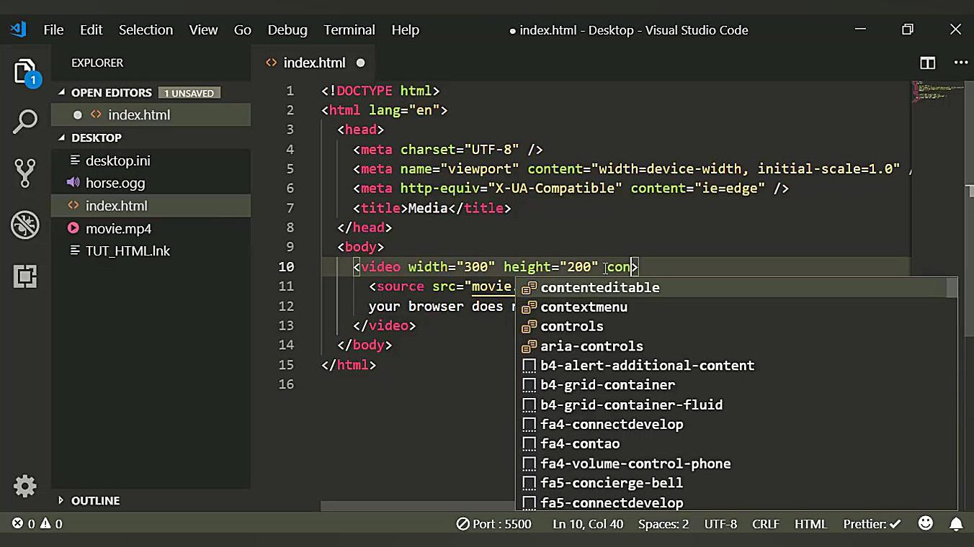
Task: Choose the fa4-connectdevelop suggestion
Action: coord(732,425)
